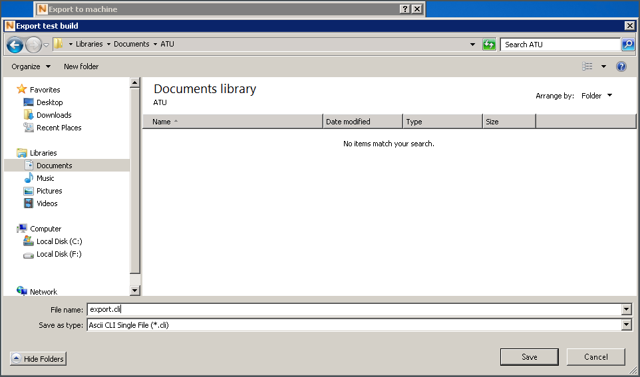Image resolution: width=640 pixels, height=377 pixels.
Task: Click the Downloads folder icon
Action: click(x=29, y=114)
